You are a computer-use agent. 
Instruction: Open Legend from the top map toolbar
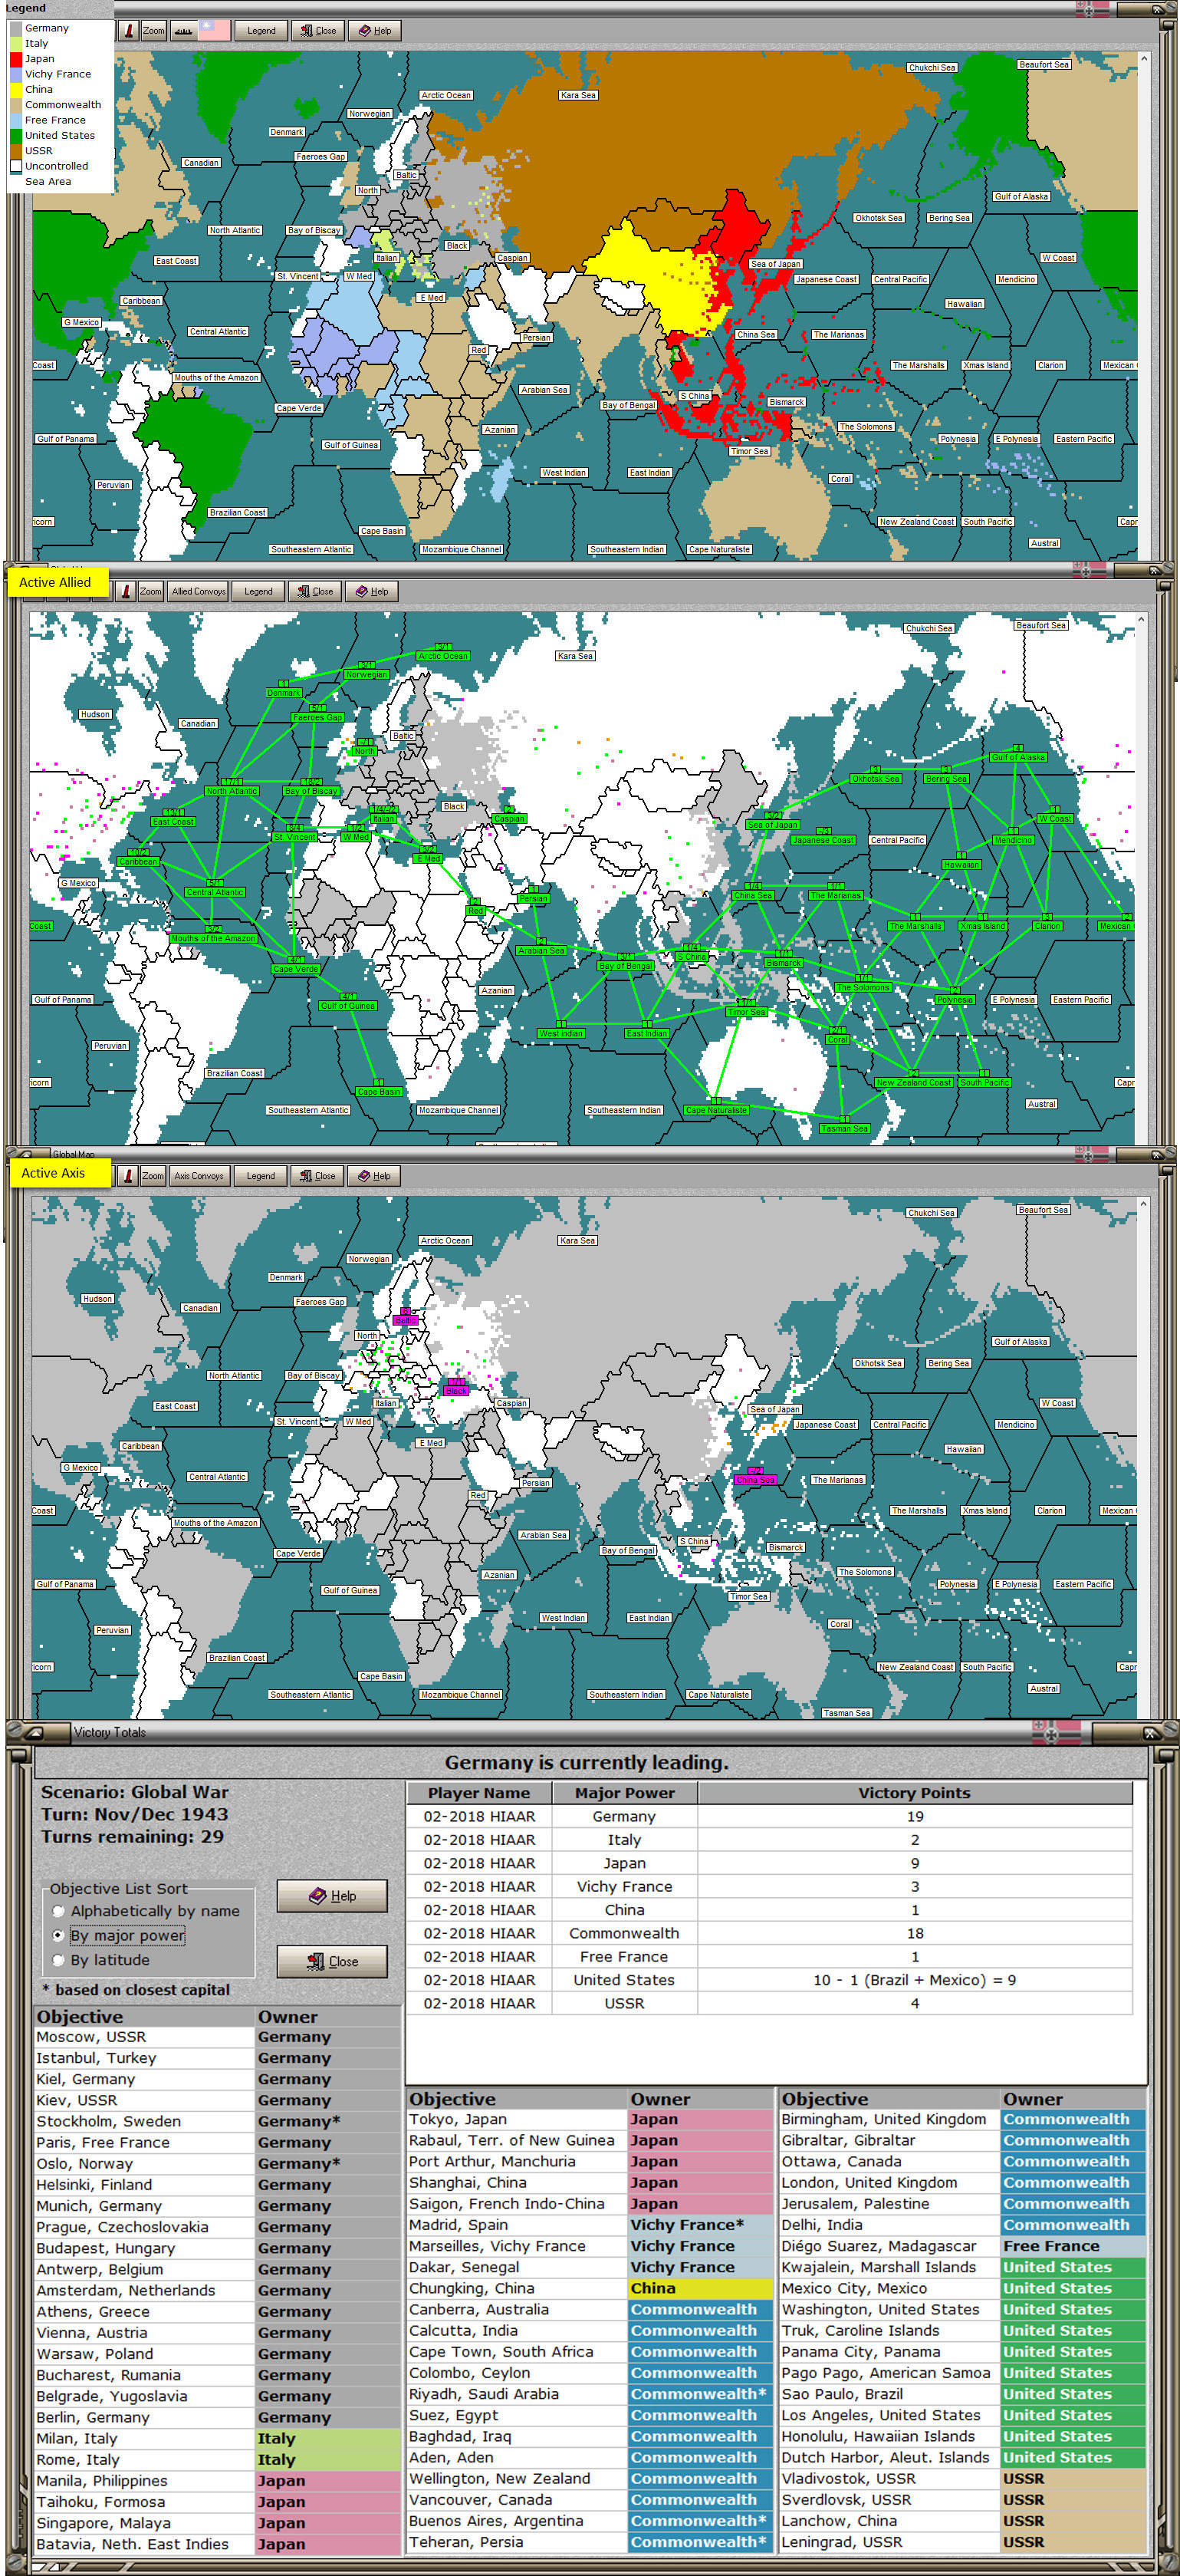click(x=261, y=31)
